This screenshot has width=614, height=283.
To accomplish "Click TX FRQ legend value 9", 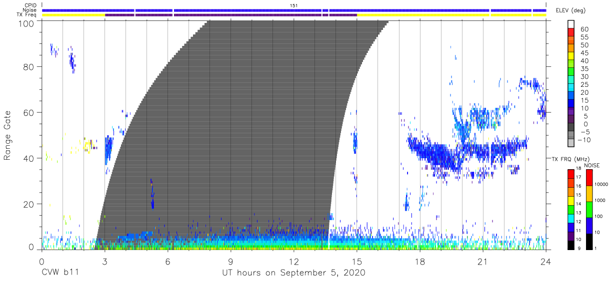I will tap(579, 248).
